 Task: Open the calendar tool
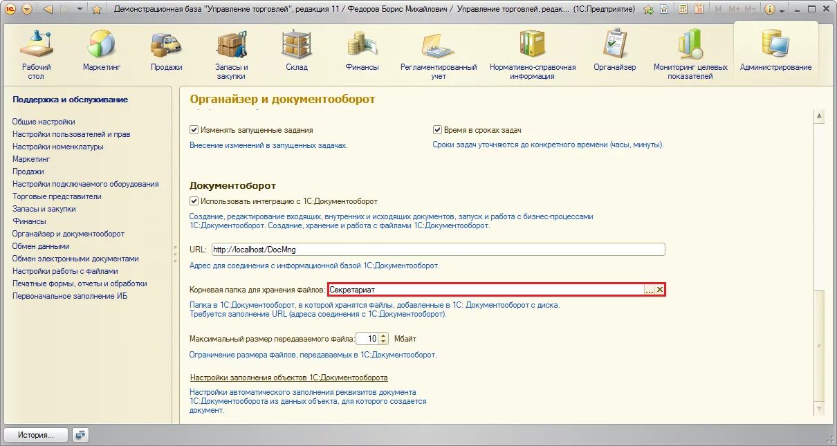click(x=699, y=10)
